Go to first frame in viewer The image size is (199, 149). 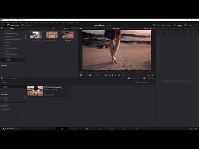(106, 75)
